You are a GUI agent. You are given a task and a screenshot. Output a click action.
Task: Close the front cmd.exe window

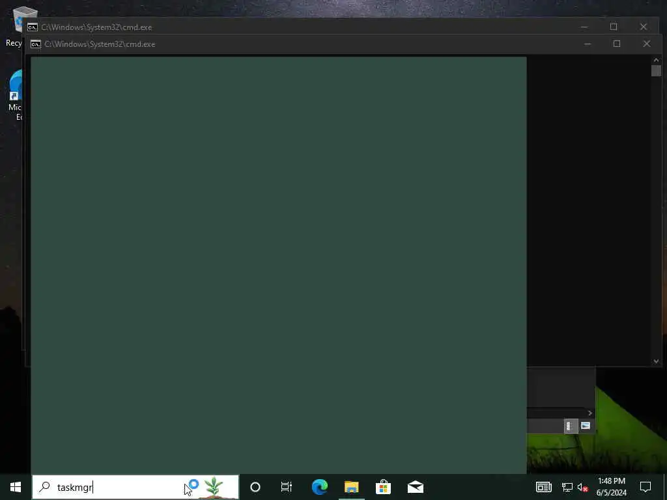click(647, 44)
